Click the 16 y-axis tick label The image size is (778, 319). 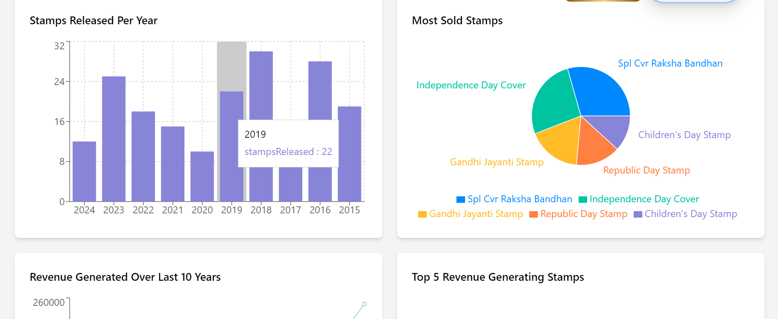[59, 122]
